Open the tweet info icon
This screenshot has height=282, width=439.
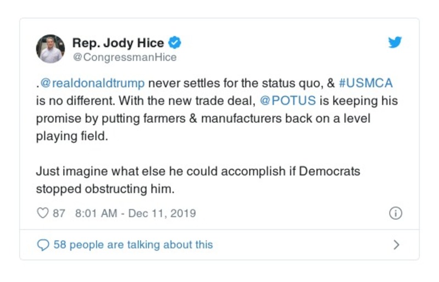tap(396, 213)
